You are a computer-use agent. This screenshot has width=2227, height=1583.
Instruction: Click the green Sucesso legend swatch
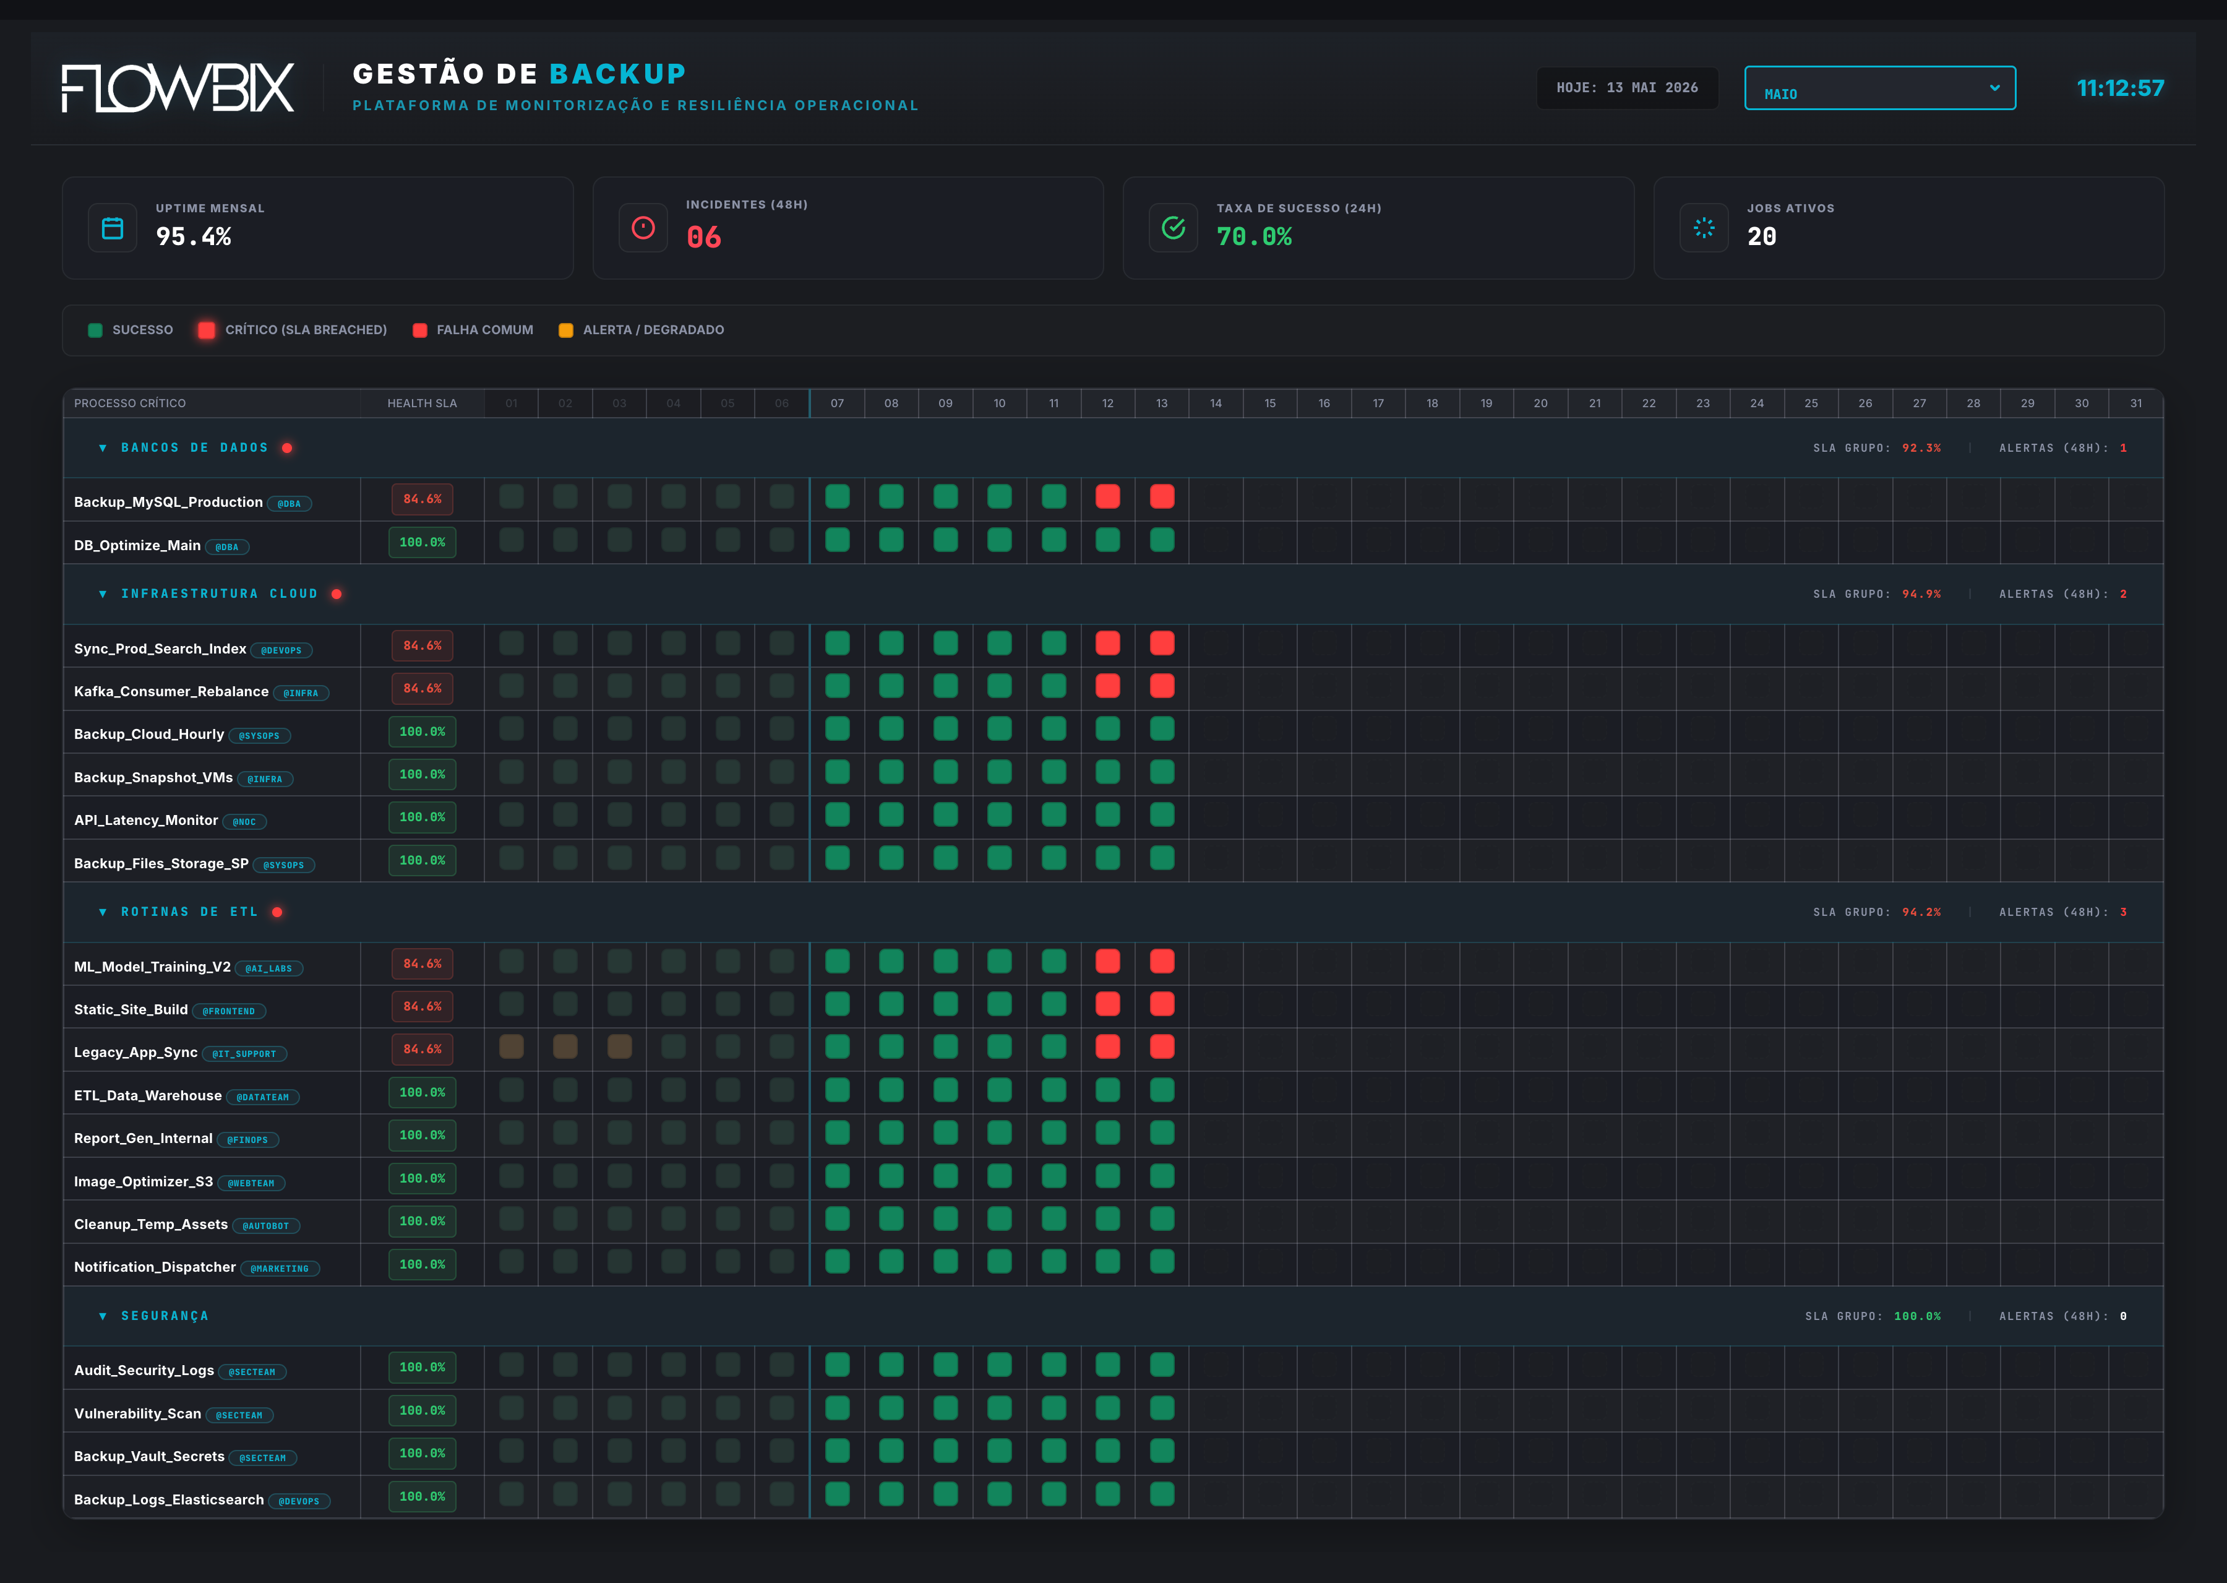tap(95, 330)
